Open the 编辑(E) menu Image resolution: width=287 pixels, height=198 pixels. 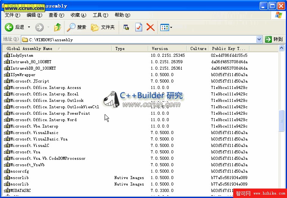point(34,15)
